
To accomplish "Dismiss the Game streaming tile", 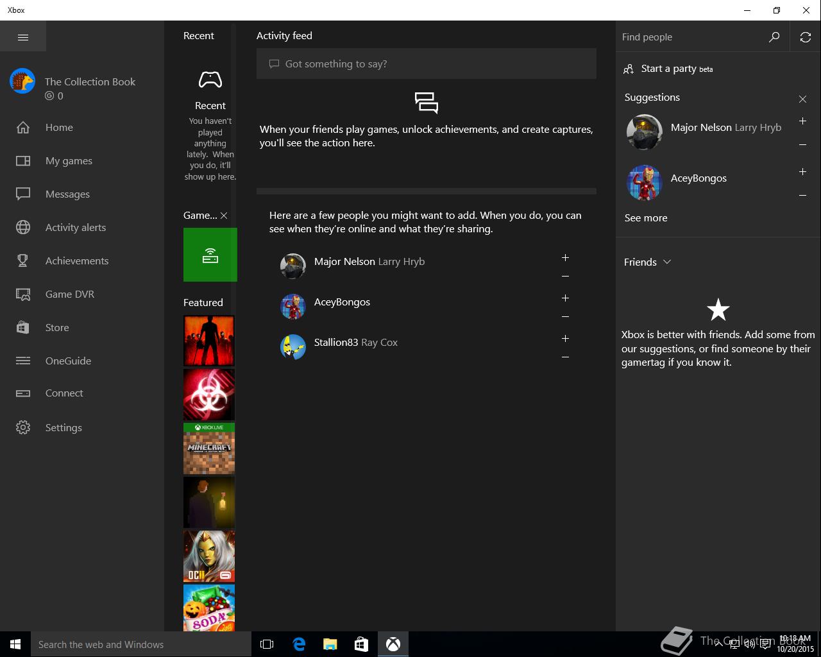I will pyautogui.click(x=224, y=216).
